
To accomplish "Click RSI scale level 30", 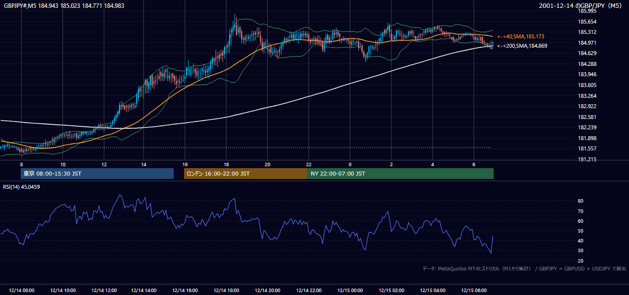I will 580,251.
